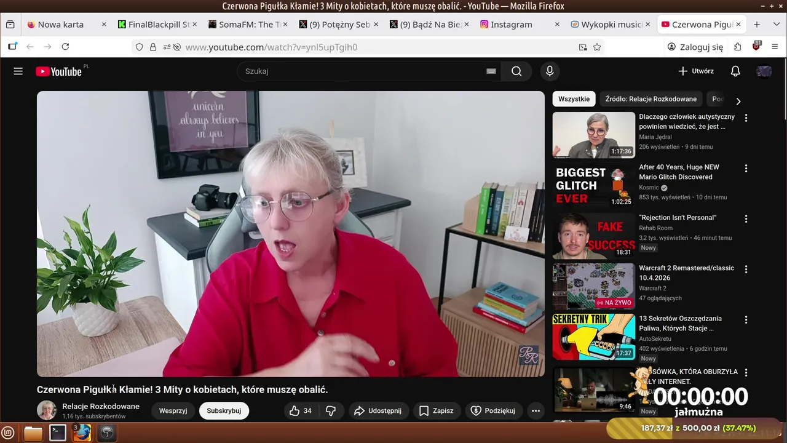Viewport: 787px width, 443px height.
Task: Click Udostępnij share button
Action: 378,410
